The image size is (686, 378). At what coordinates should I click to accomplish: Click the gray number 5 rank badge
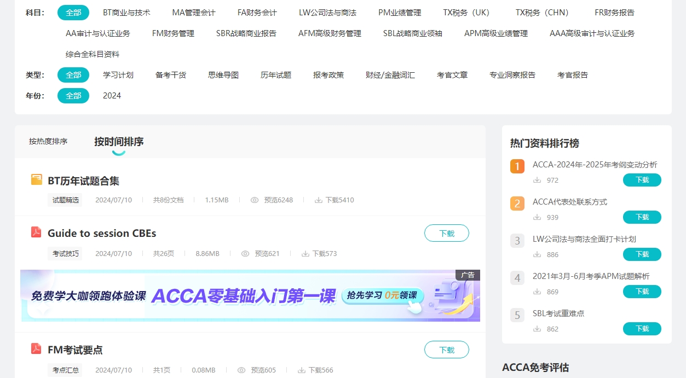pos(517,316)
